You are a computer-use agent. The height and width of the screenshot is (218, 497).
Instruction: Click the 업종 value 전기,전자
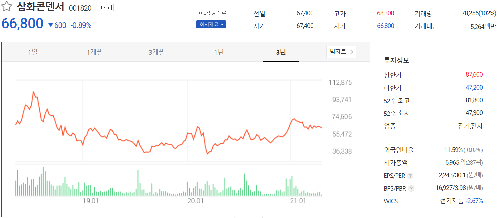[471, 126]
